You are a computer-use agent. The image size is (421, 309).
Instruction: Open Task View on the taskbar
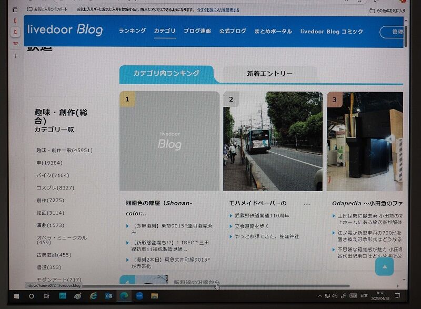click(x=46, y=296)
